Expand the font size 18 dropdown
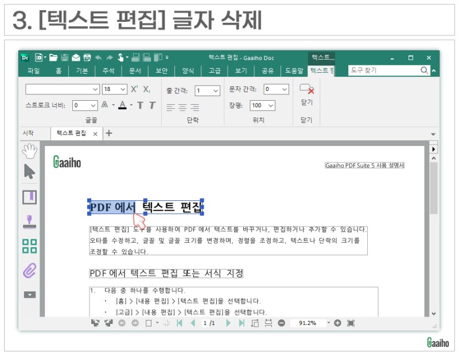Screen dimensions: 459x356 pyautogui.click(x=123, y=89)
